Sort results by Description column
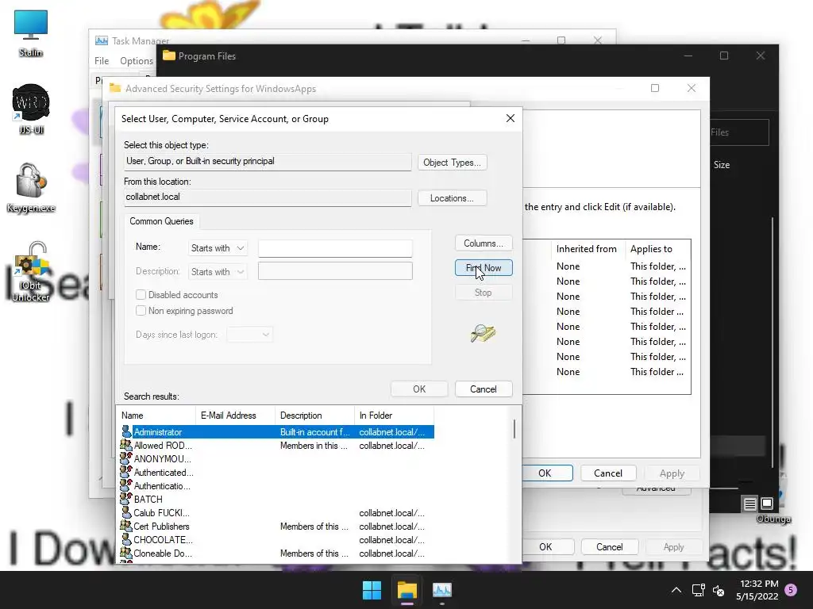The height and width of the screenshot is (609, 813). pyautogui.click(x=314, y=416)
